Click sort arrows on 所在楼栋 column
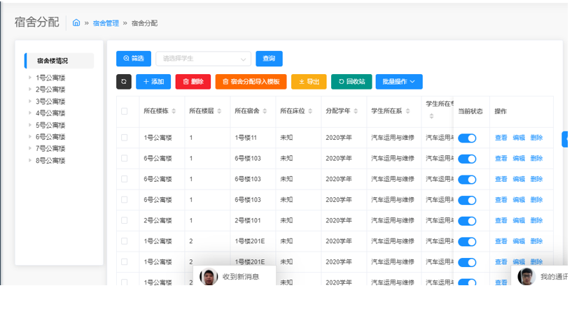Viewport: 572px width, 316px height. point(175,111)
